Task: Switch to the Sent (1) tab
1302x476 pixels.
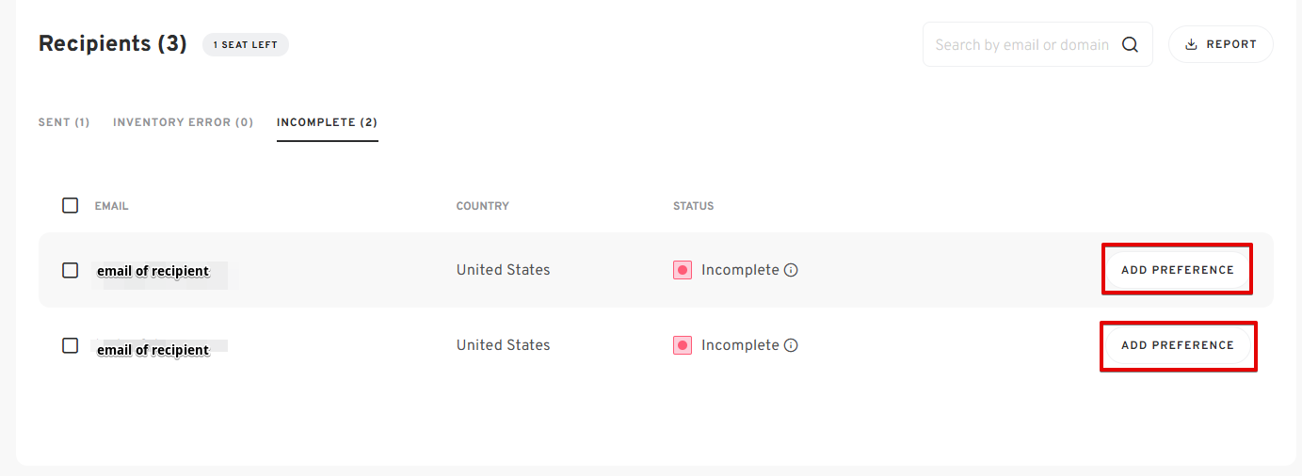Action: (x=64, y=122)
